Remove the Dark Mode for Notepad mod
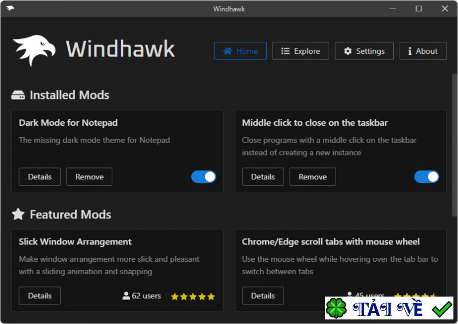458x324 pixels. [89, 177]
